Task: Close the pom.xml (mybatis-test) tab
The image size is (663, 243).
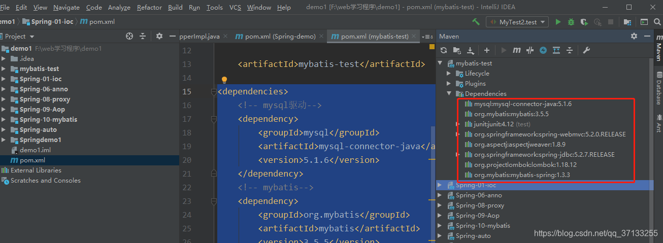Action: (x=414, y=37)
